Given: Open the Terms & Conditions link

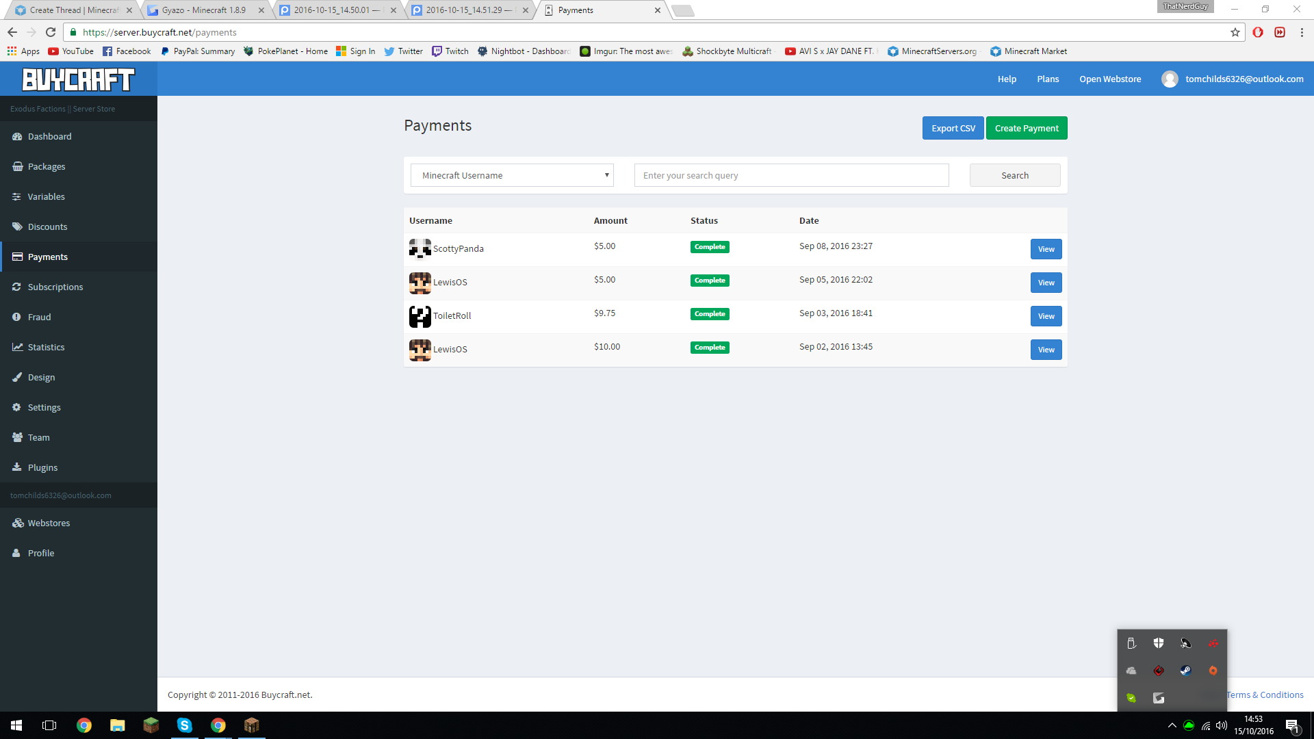Looking at the screenshot, I should coord(1265,695).
